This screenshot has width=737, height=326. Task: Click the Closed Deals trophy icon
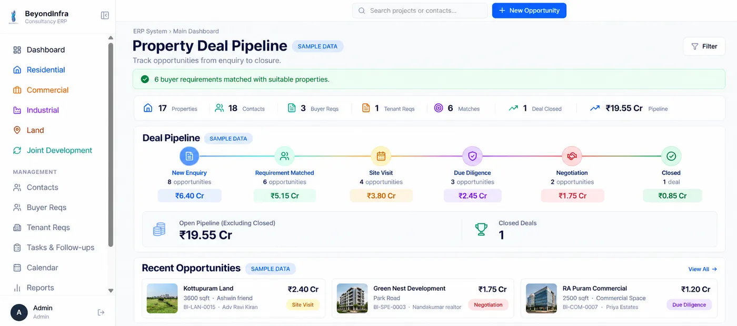(481, 229)
